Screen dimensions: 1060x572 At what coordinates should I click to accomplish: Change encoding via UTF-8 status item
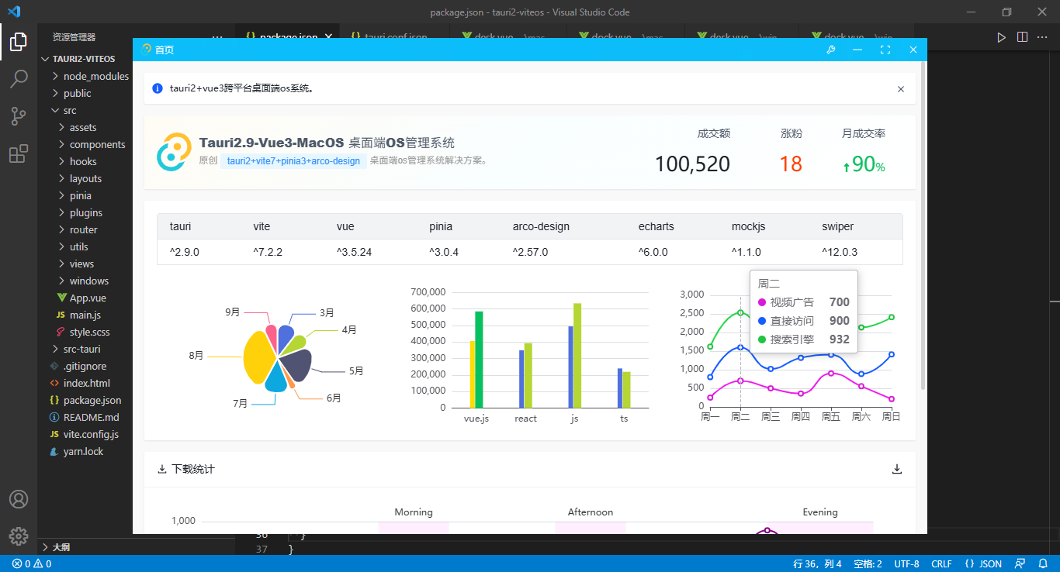906,563
